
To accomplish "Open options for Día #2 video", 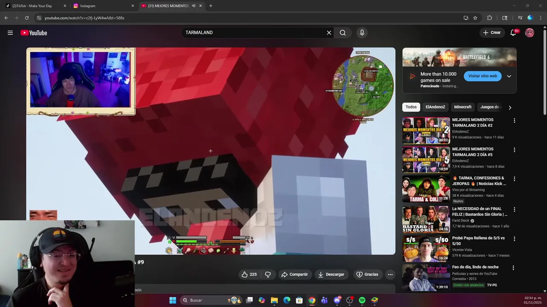I will [514, 121].
